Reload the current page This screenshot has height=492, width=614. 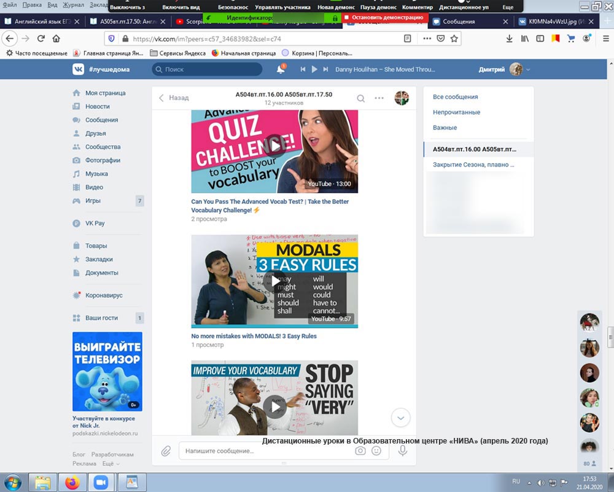41,38
